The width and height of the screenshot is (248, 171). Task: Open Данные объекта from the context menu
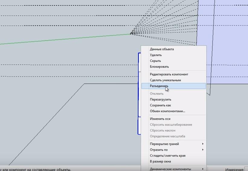[x=162, y=49]
